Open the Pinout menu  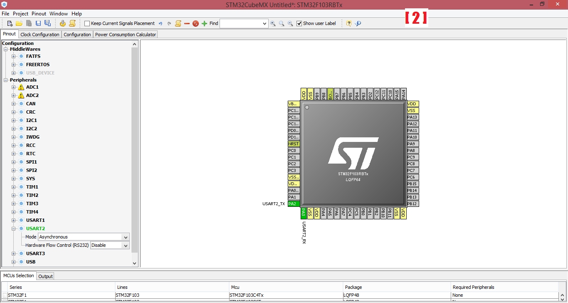(38, 13)
